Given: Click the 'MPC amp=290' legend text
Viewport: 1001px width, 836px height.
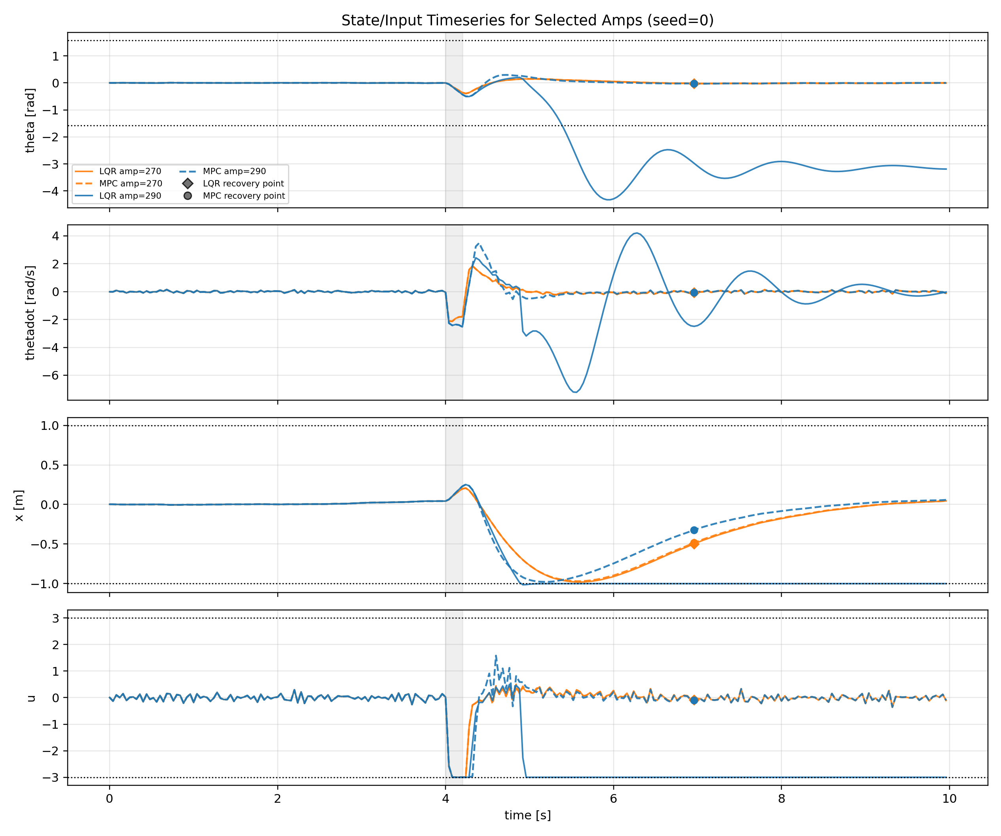Looking at the screenshot, I should 234,171.
